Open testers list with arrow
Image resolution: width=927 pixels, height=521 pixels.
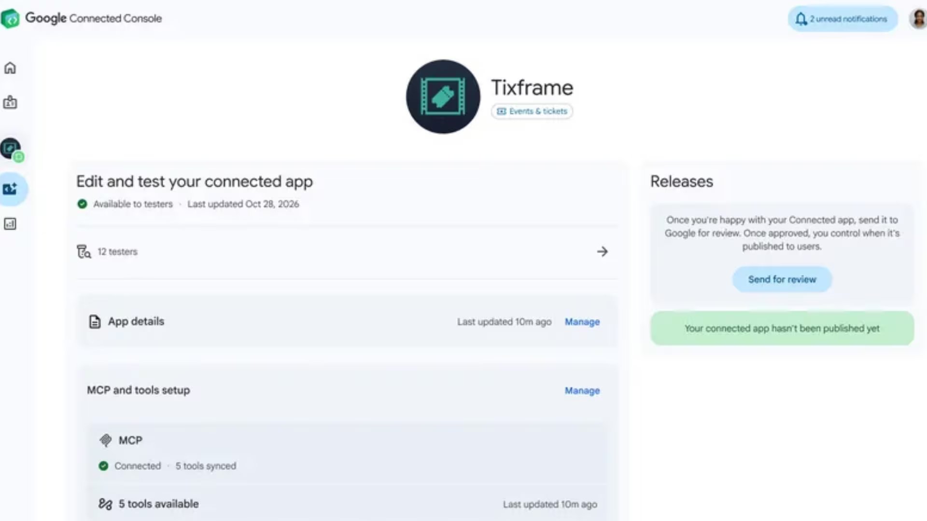click(602, 251)
